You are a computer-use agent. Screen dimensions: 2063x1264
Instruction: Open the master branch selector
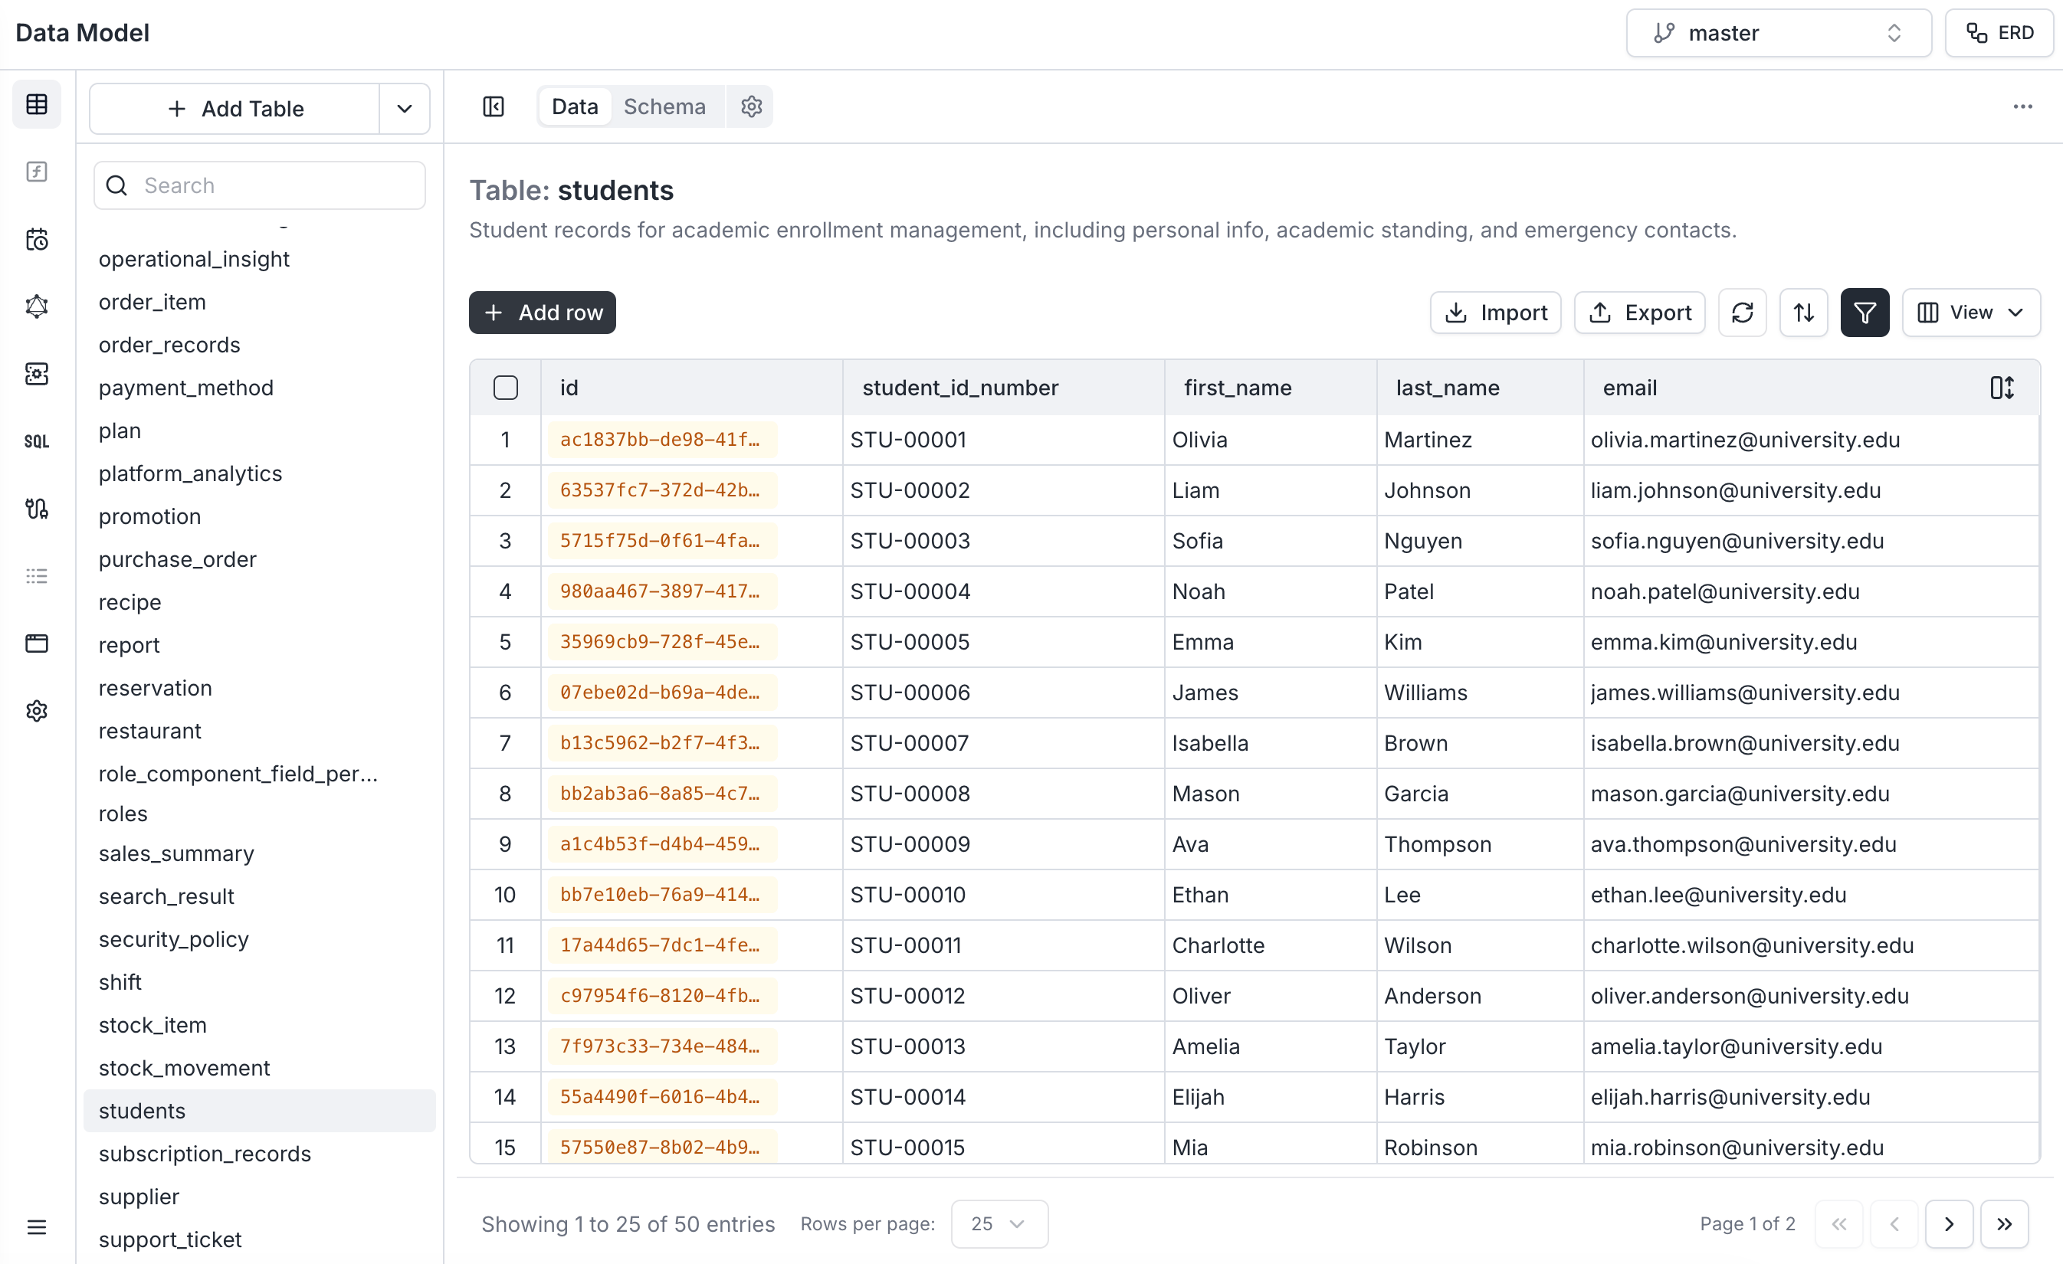coord(1779,33)
